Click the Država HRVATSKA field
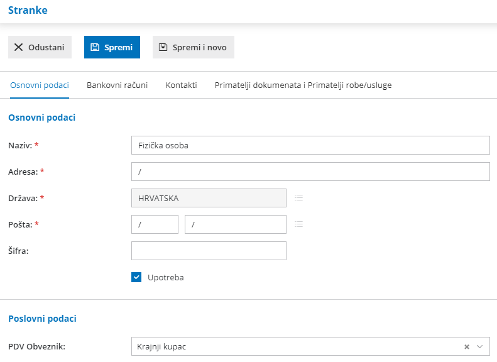 (x=209, y=198)
